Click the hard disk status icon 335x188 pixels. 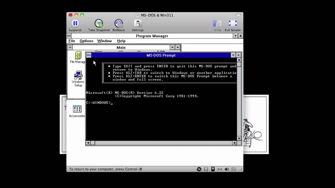213,169
